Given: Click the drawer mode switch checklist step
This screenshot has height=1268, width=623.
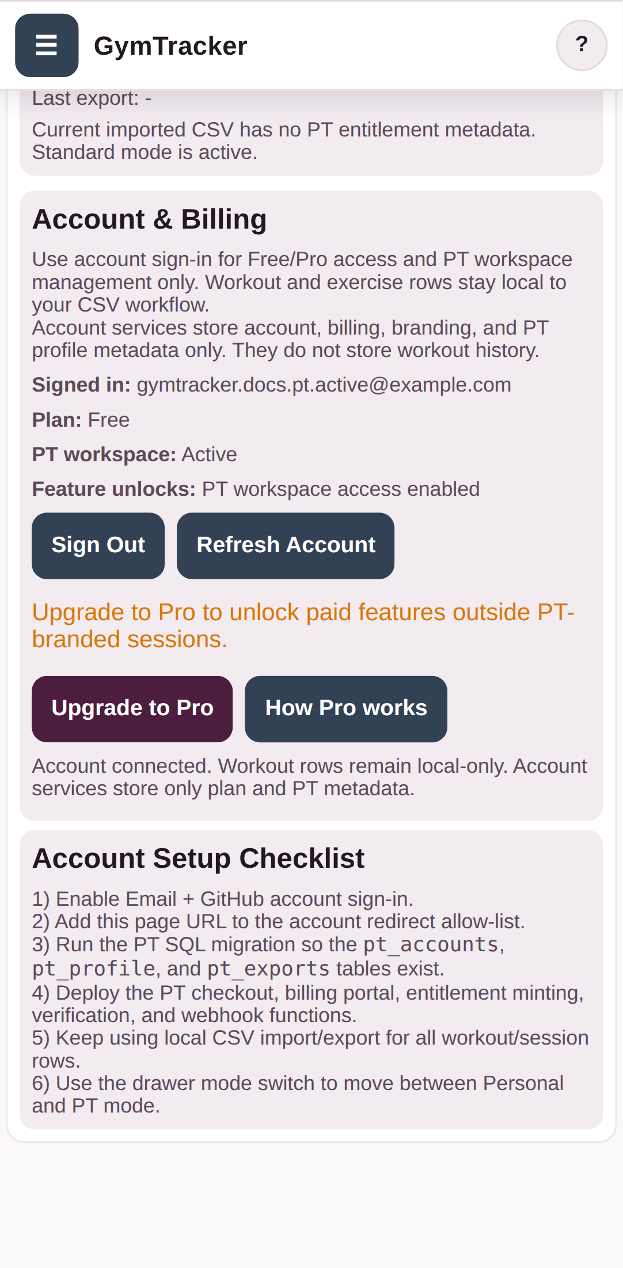Looking at the screenshot, I should pyautogui.click(x=298, y=1094).
